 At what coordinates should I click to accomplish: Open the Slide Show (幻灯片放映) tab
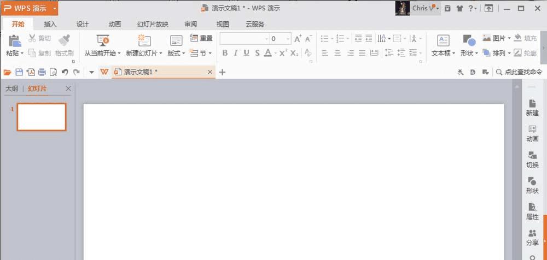click(153, 25)
